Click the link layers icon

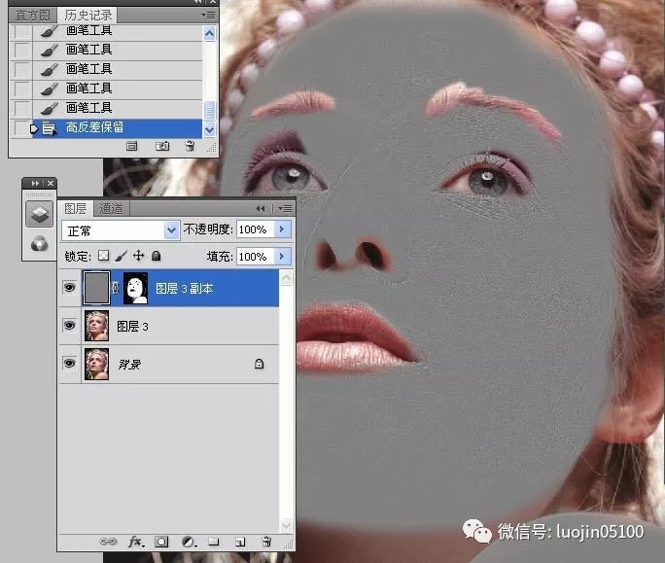coord(108,542)
